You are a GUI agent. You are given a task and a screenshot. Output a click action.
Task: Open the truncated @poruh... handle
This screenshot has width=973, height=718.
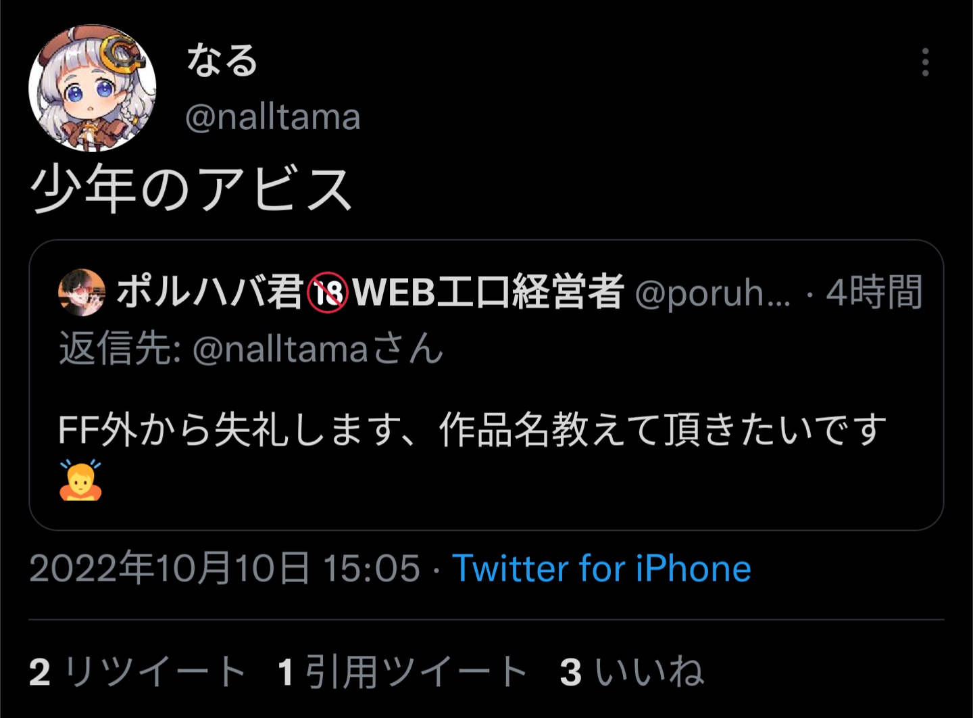pyautogui.click(x=713, y=294)
